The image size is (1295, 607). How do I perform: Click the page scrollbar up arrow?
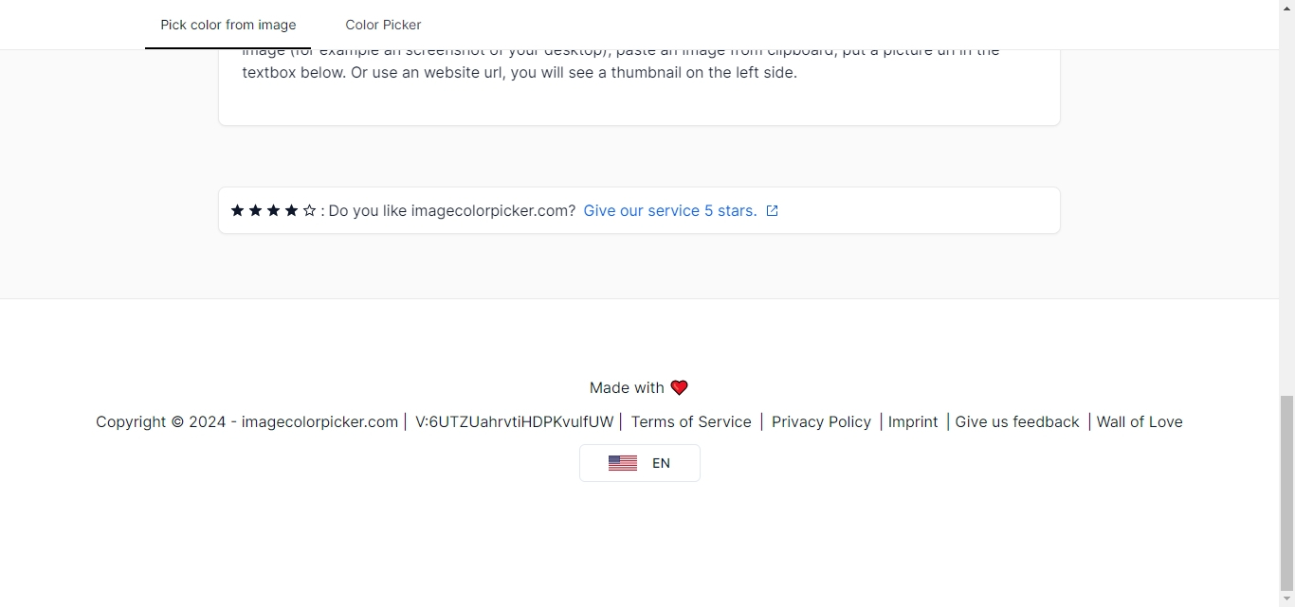[x=1287, y=8]
